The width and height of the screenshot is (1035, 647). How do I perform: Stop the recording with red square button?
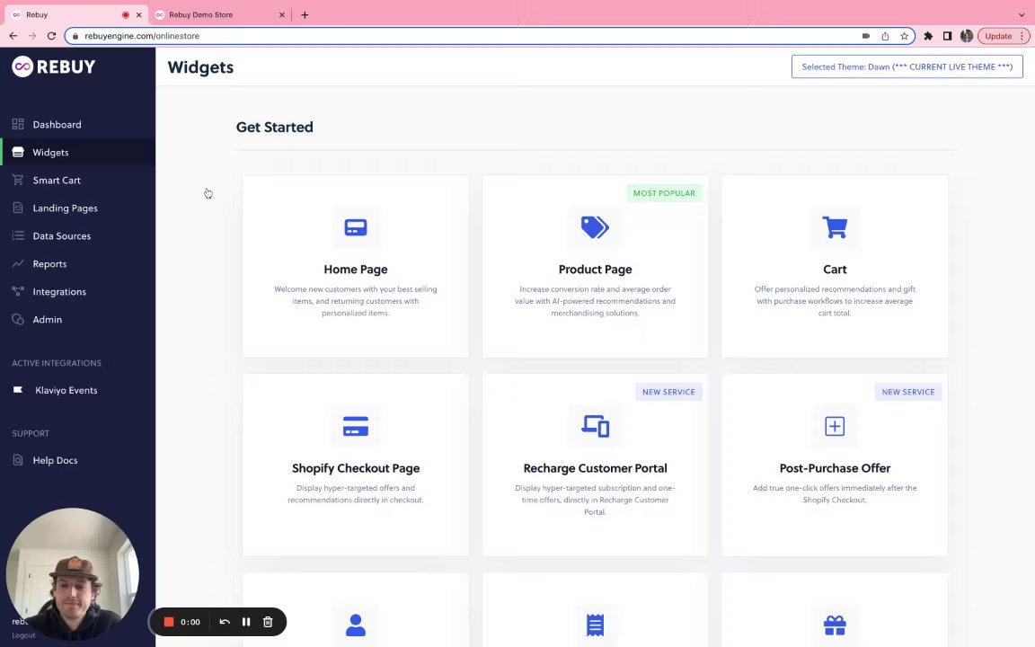[x=168, y=622]
